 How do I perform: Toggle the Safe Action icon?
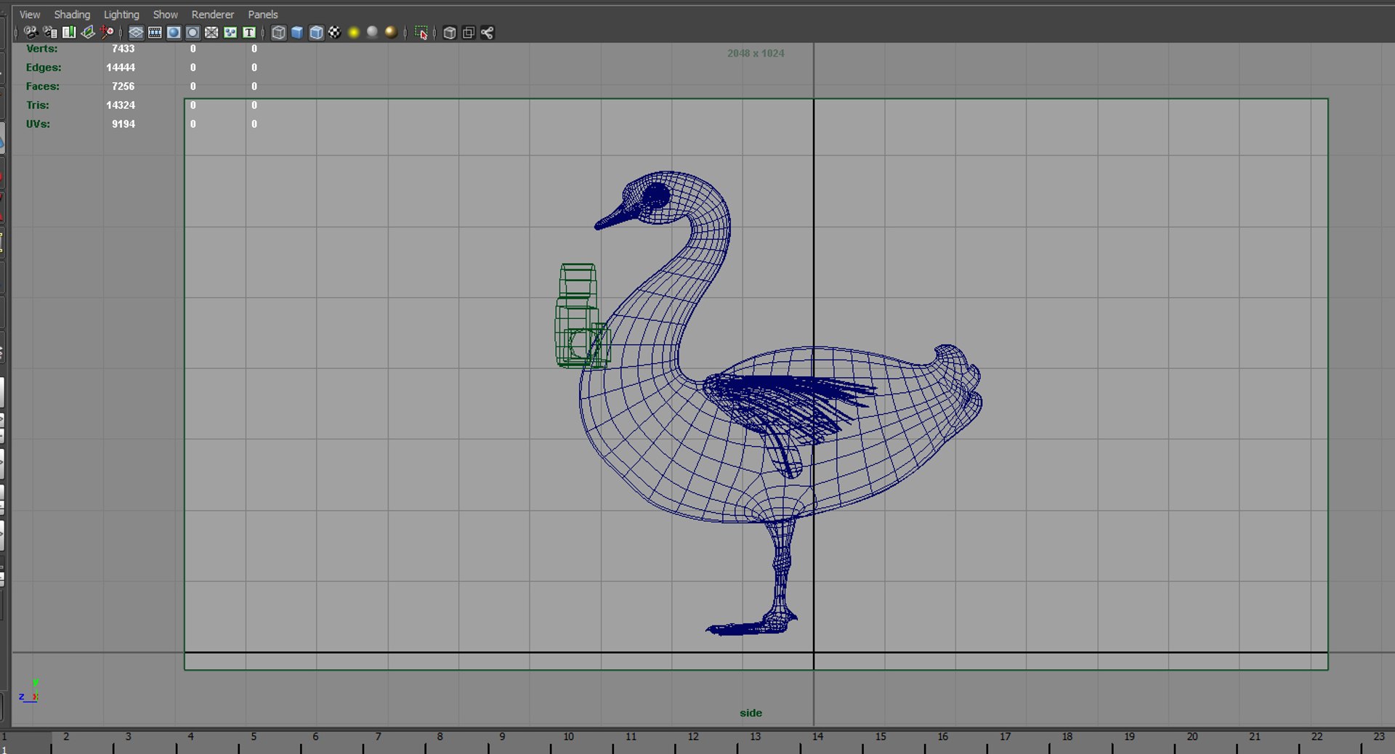[x=230, y=32]
